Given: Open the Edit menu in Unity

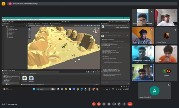Looking at the screenshot, I should point(6,20).
